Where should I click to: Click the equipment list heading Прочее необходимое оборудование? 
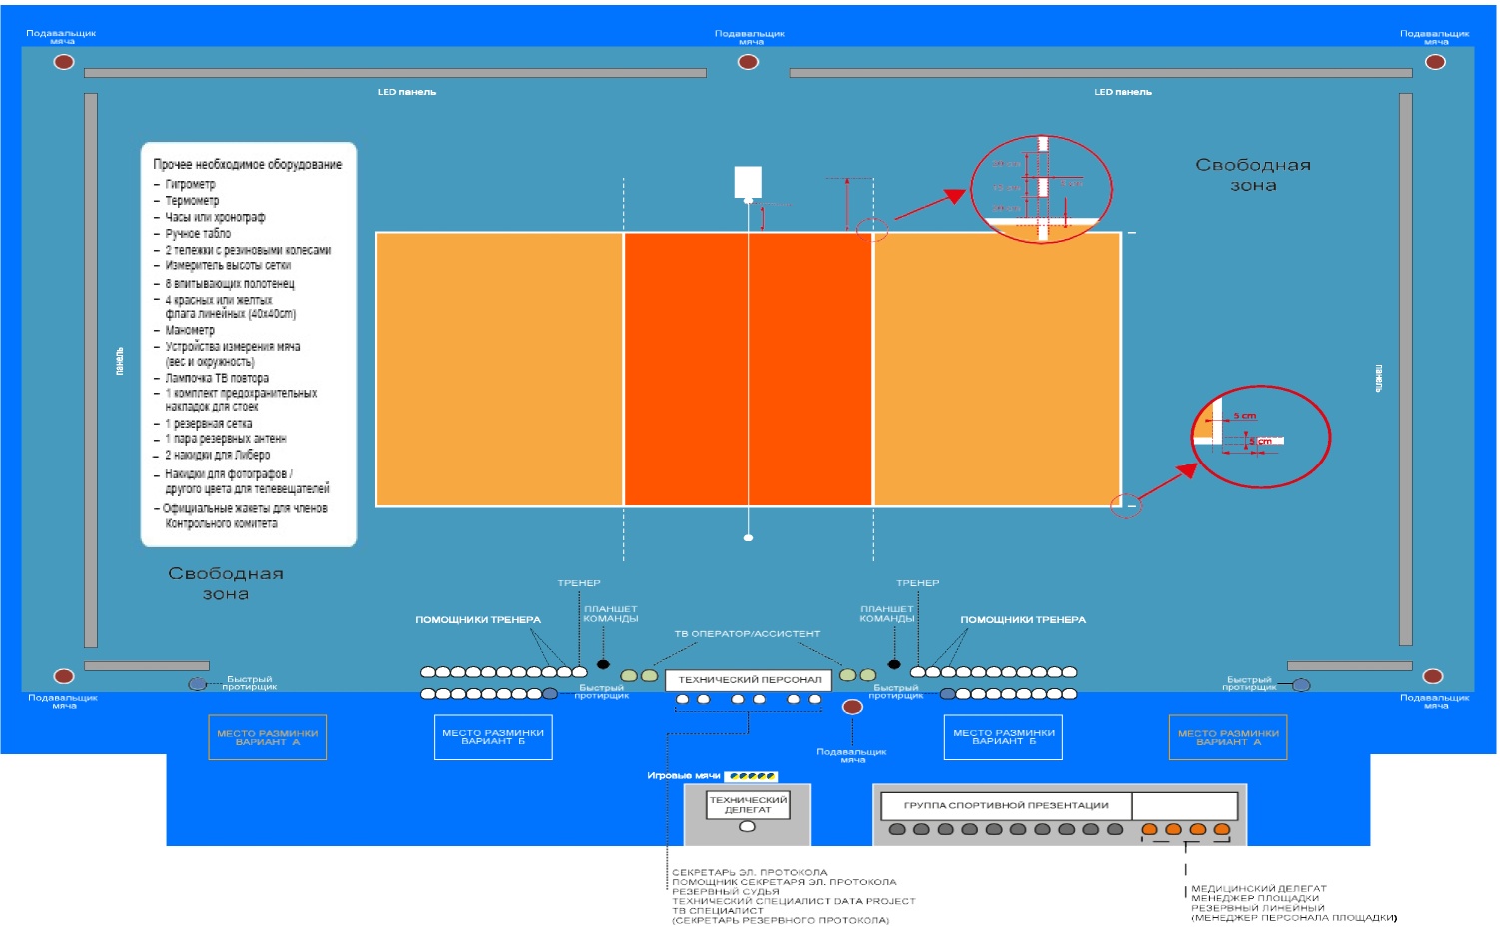tap(247, 164)
